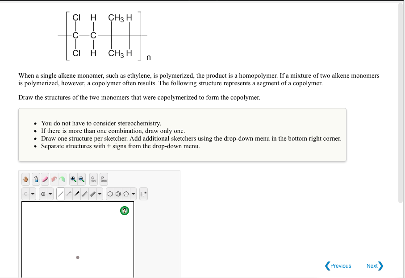Click the undo arrow icon

tap(54, 178)
